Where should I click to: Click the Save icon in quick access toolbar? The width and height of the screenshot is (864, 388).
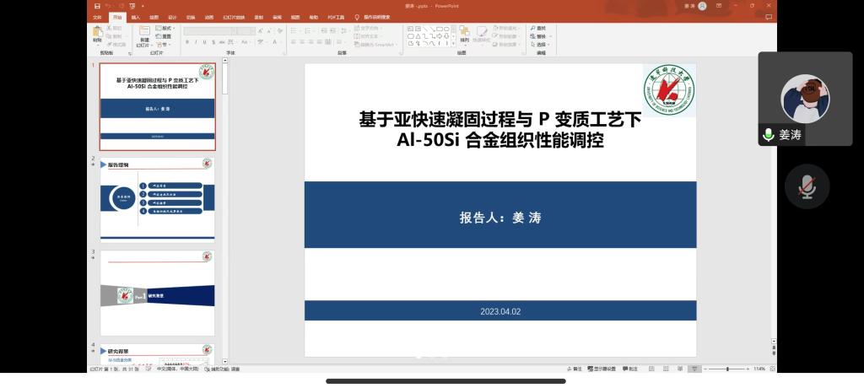point(98,6)
